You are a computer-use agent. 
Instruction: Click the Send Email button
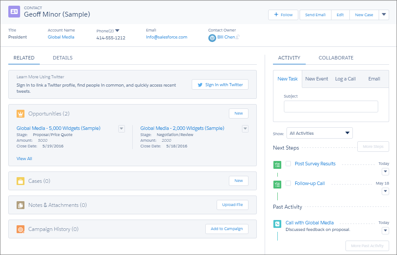tap(315, 15)
